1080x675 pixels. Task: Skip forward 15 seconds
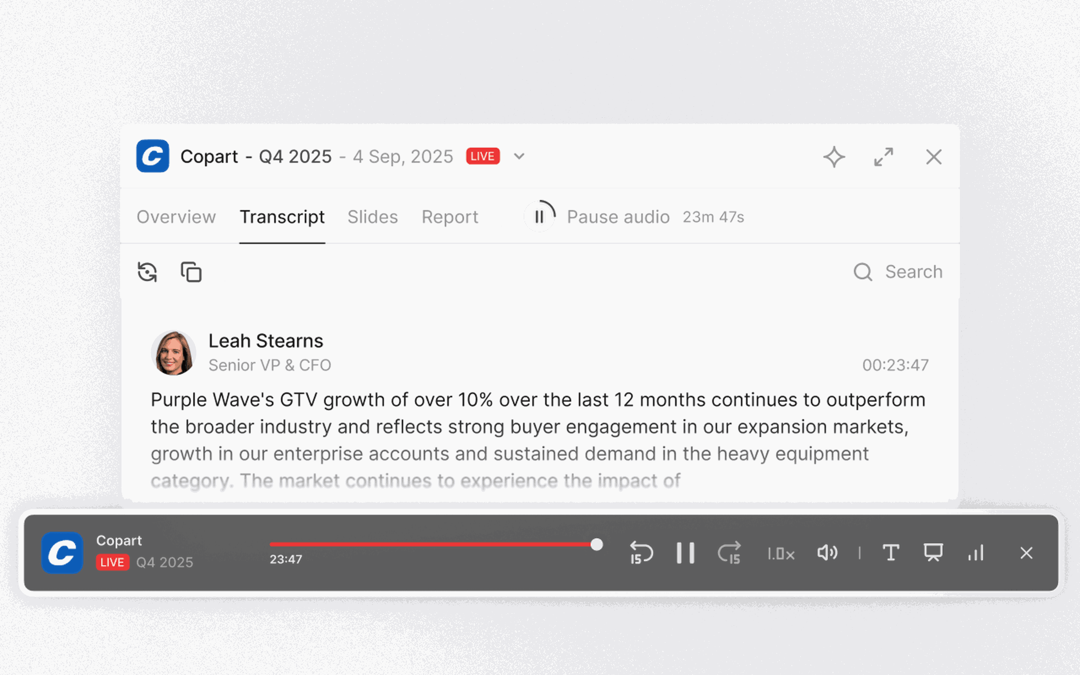tap(729, 553)
